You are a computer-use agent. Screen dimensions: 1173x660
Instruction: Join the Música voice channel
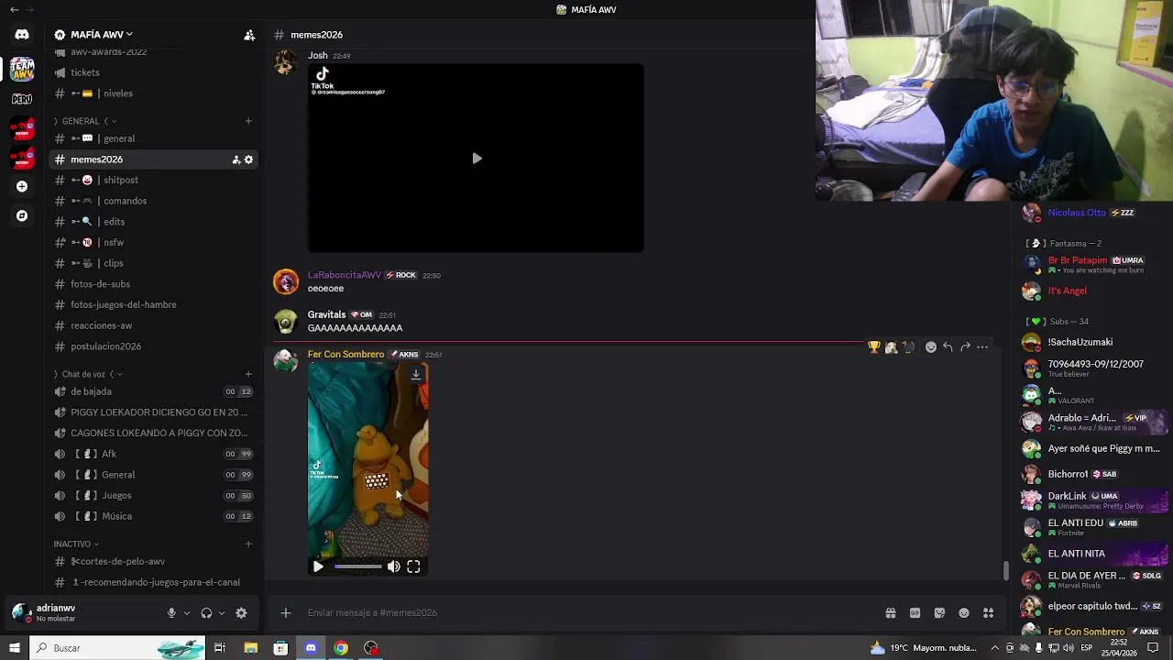pyautogui.click(x=154, y=516)
